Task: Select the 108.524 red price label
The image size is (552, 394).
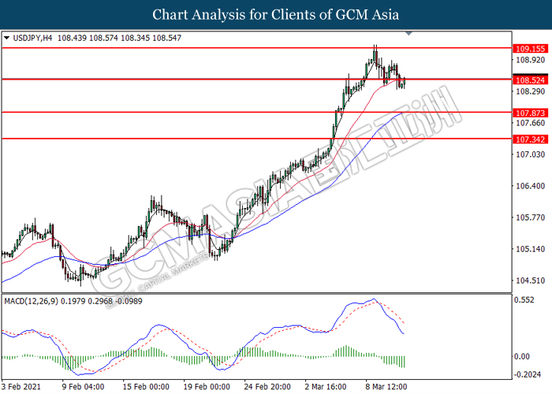Action: point(530,80)
